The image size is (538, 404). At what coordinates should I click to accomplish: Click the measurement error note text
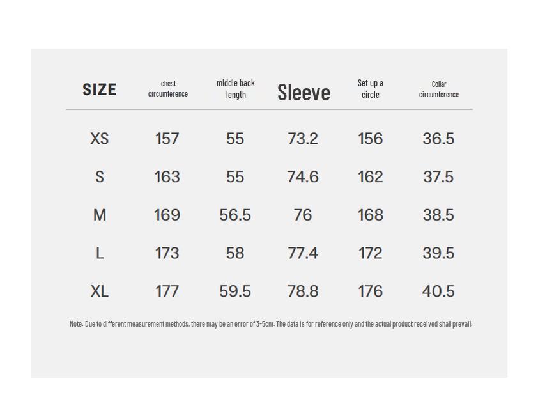point(270,324)
